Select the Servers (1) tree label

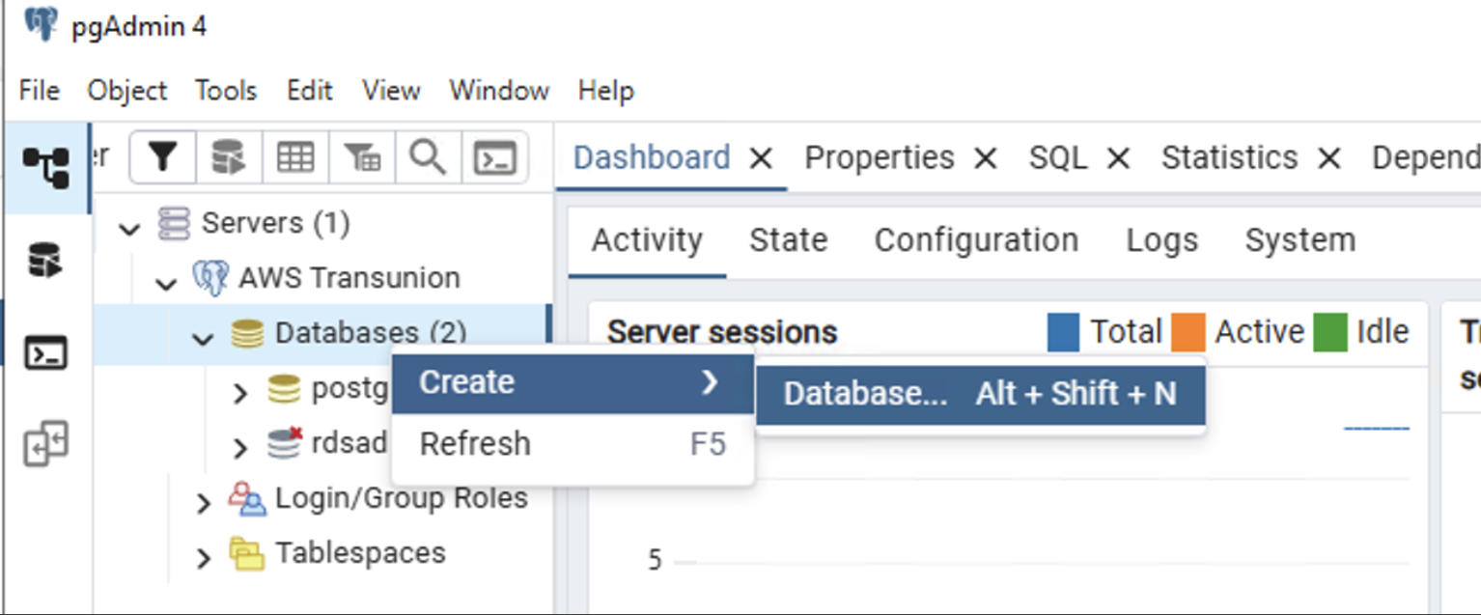(275, 224)
